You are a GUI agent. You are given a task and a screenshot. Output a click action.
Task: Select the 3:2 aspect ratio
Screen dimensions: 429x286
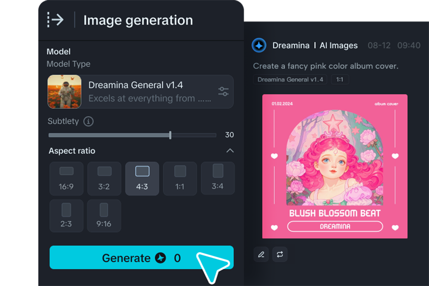click(x=104, y=178)
